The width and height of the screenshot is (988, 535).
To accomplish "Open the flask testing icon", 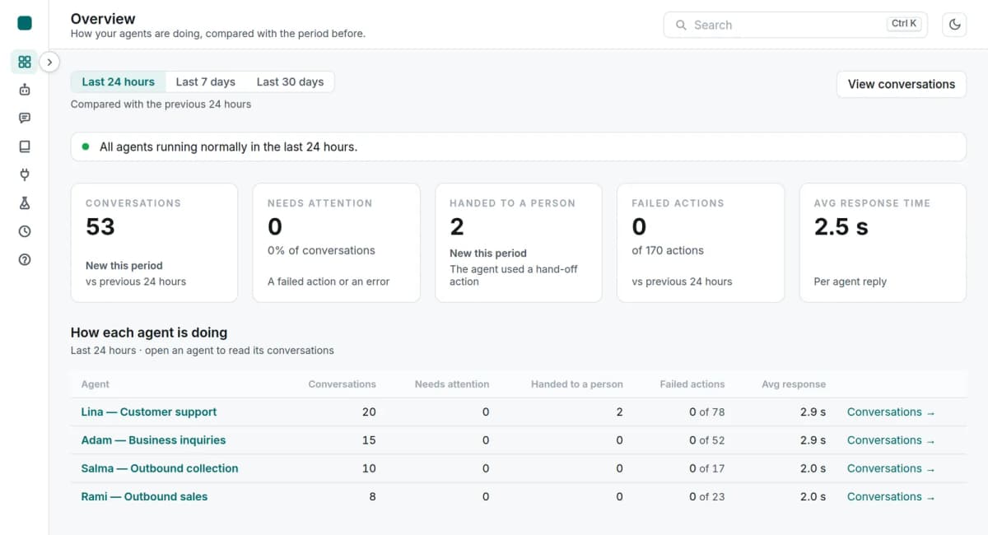I will point(25,203).
